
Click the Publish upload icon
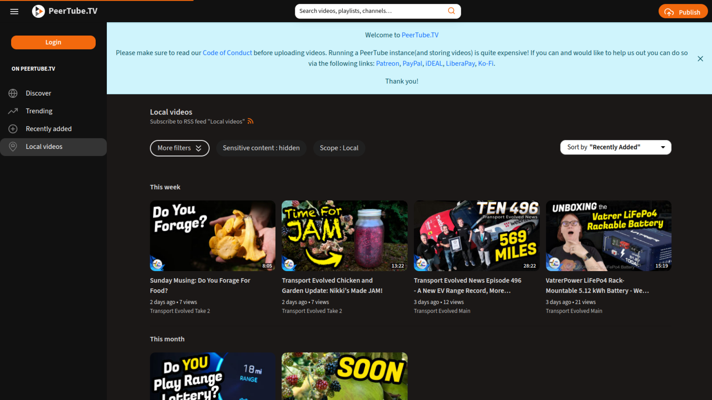669,11
